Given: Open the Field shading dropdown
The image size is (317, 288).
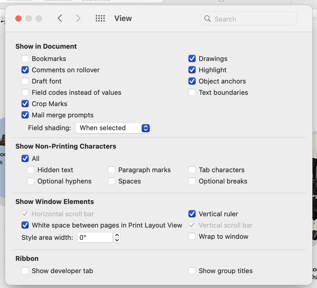Looking at the screenshot, I should click(x=113, y=128).
